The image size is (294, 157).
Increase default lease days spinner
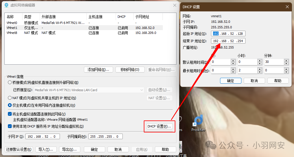233,61
